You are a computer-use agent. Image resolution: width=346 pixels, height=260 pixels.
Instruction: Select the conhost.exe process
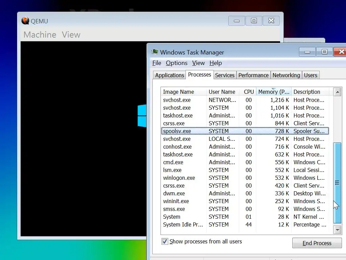245,147
